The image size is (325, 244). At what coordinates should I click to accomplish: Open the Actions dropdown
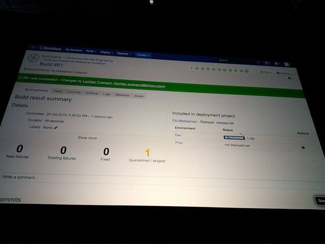pos(284,73)
